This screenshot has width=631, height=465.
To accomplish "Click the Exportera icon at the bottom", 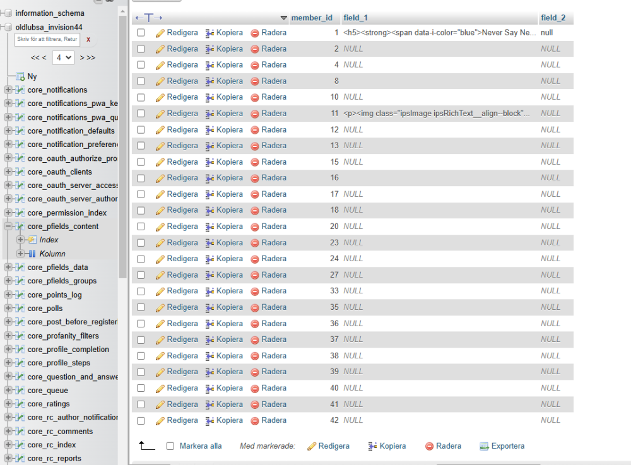I will [x=484, y=446].
